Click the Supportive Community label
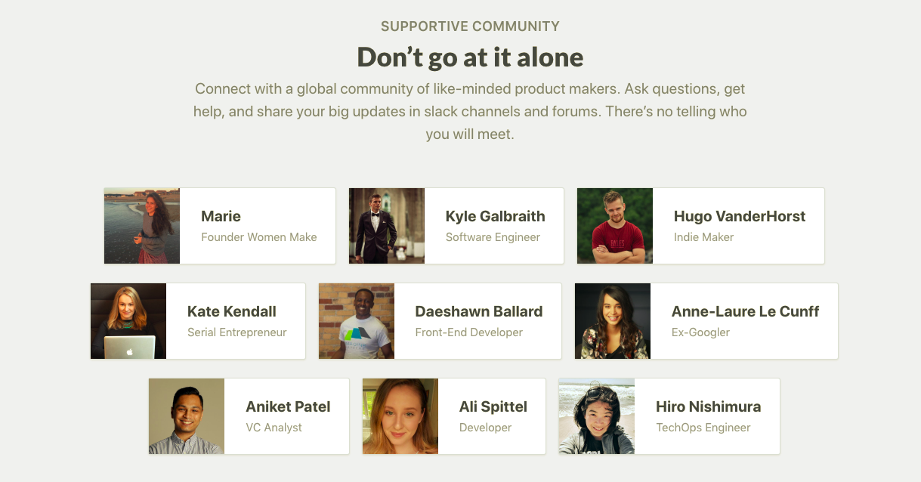921x482 pixels. 470,26
